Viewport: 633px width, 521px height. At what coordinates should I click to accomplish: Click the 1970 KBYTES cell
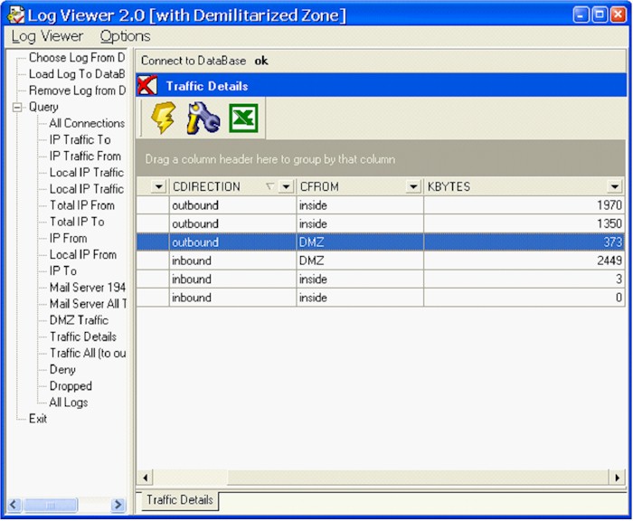[524, 205]
